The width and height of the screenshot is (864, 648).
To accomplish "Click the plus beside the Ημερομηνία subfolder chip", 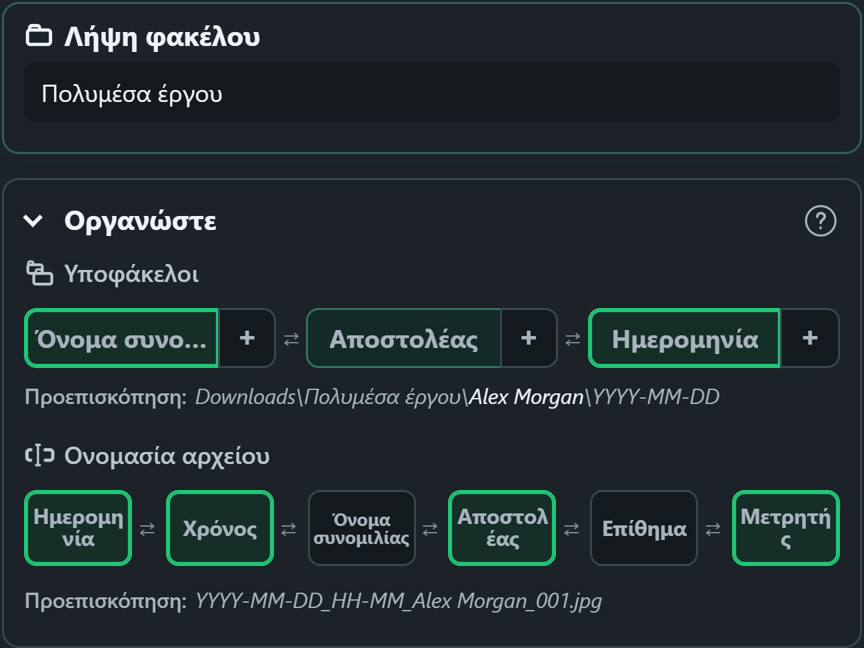I will [x=810, y=338].
